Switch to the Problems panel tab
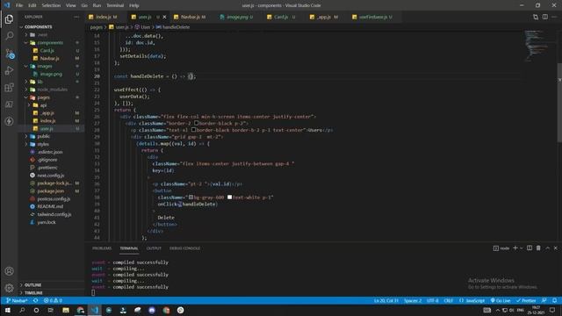The image size is (562, 316). click(102, 248)
